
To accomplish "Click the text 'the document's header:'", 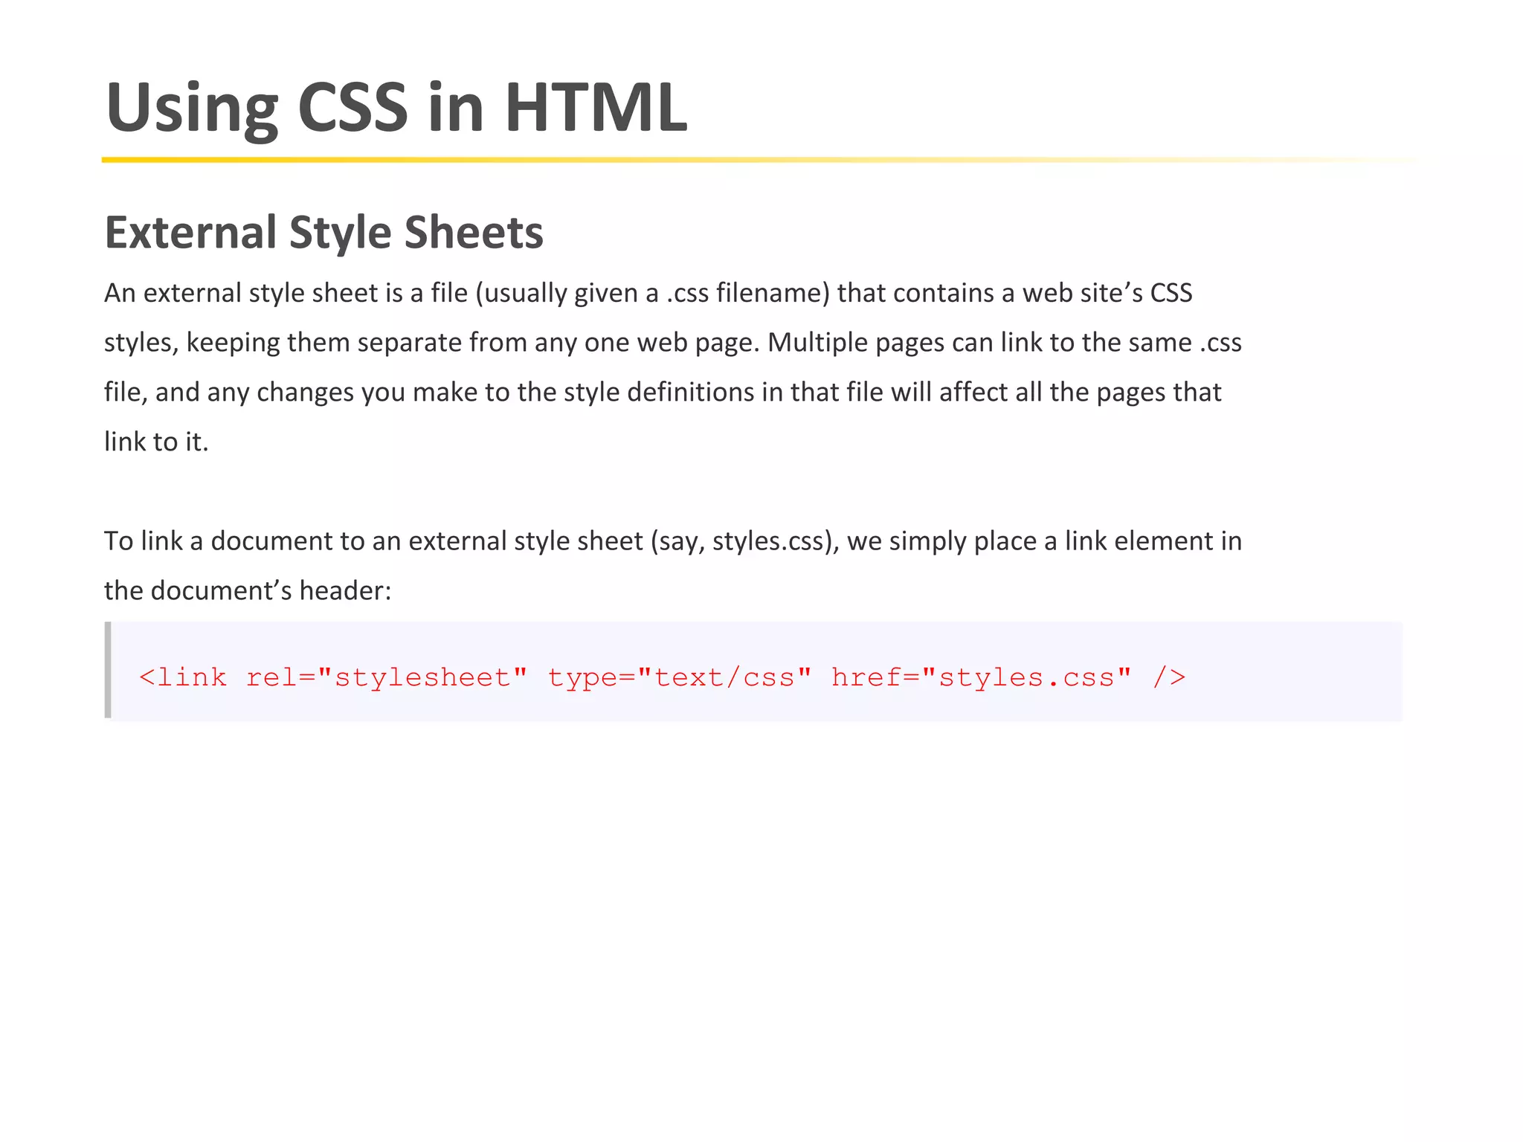I will 248,590.
